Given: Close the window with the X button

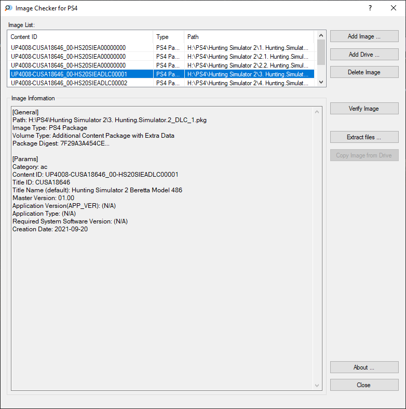Looking at the screenshot, I should click(394, 8).
